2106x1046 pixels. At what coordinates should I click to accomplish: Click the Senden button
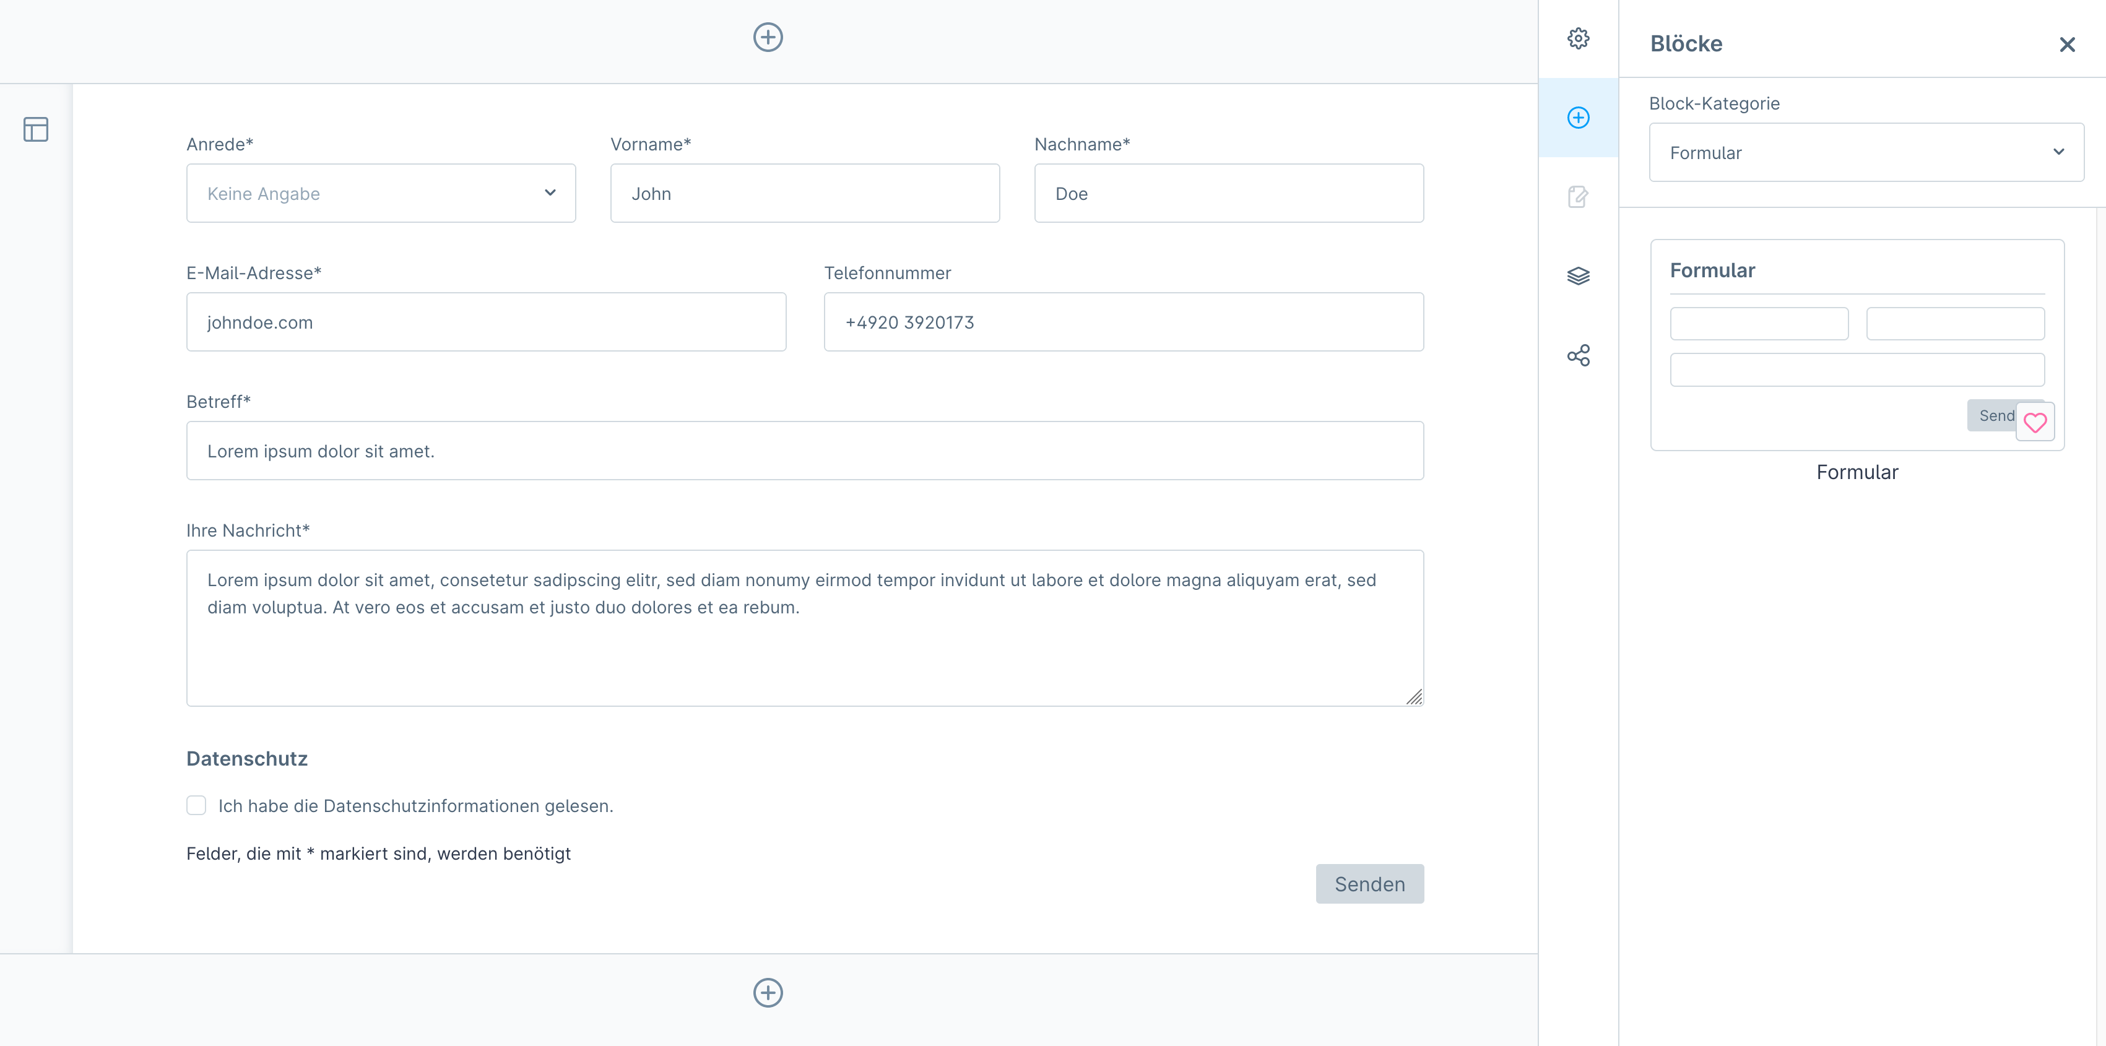point(1369,884)
